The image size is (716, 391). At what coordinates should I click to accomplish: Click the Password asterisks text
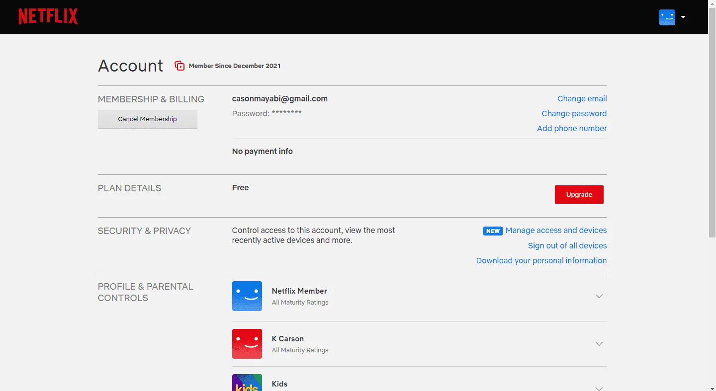tap(286, 113)
